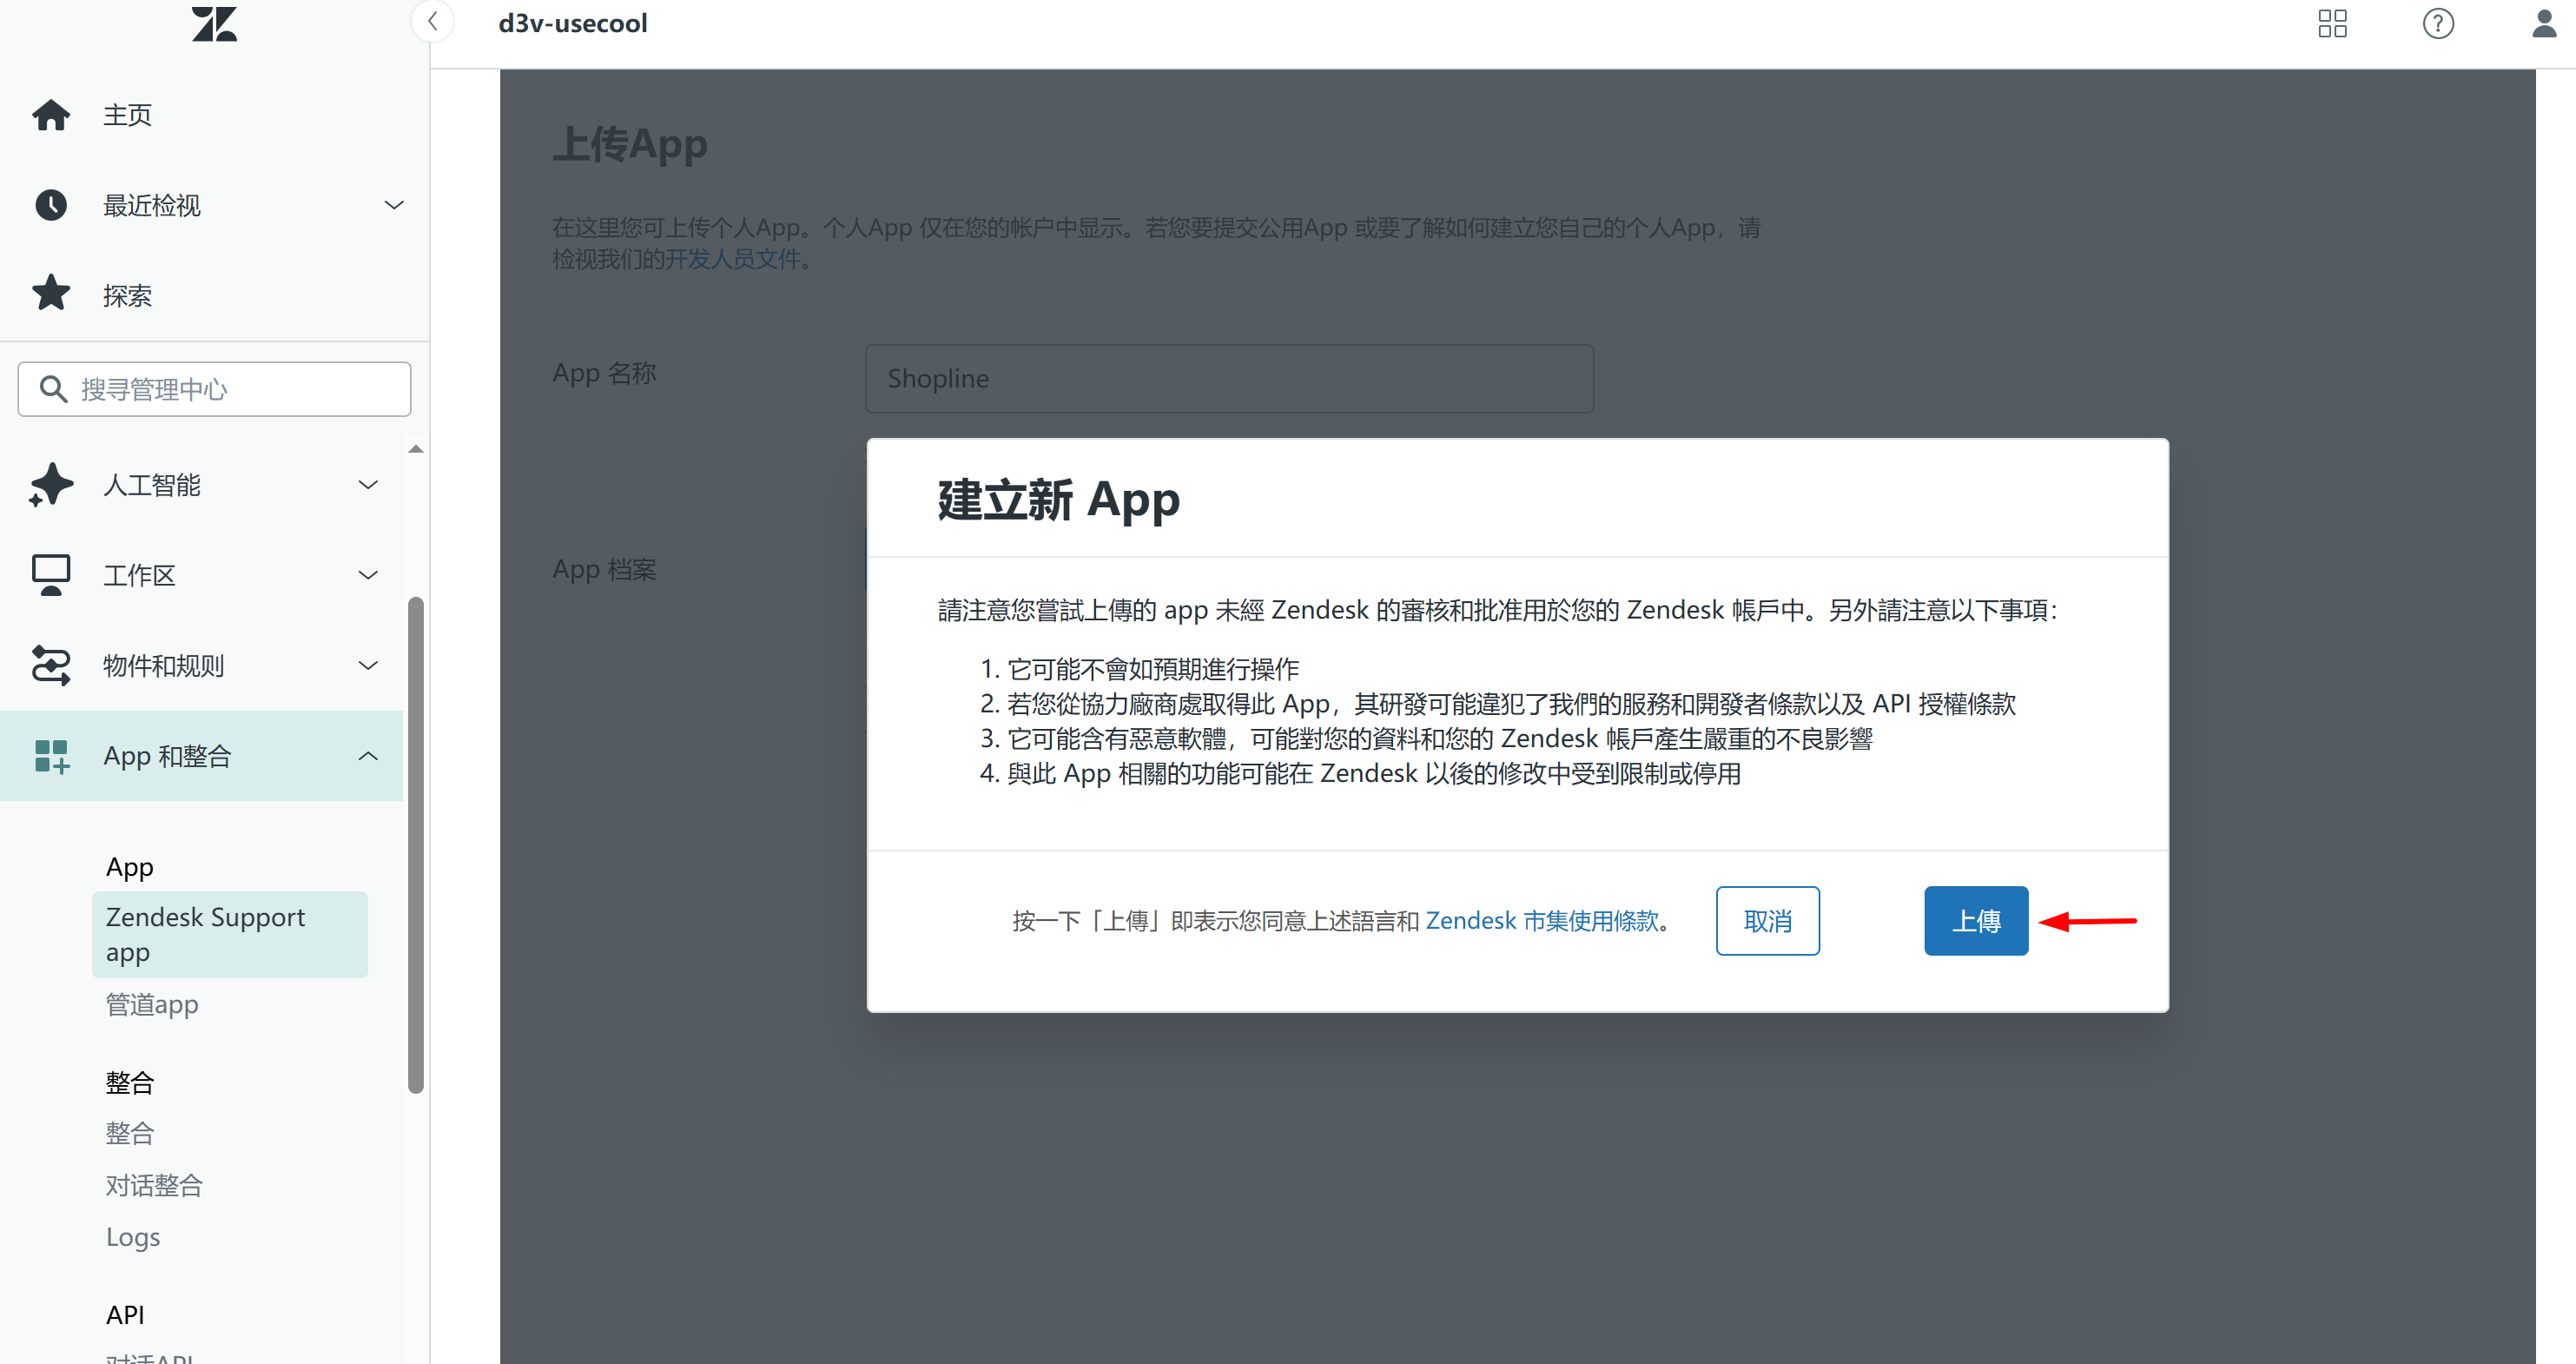Viewport: 2576px width, 1364px height.
Task: Open 管道app menu item
Action: coord(152,1004)
